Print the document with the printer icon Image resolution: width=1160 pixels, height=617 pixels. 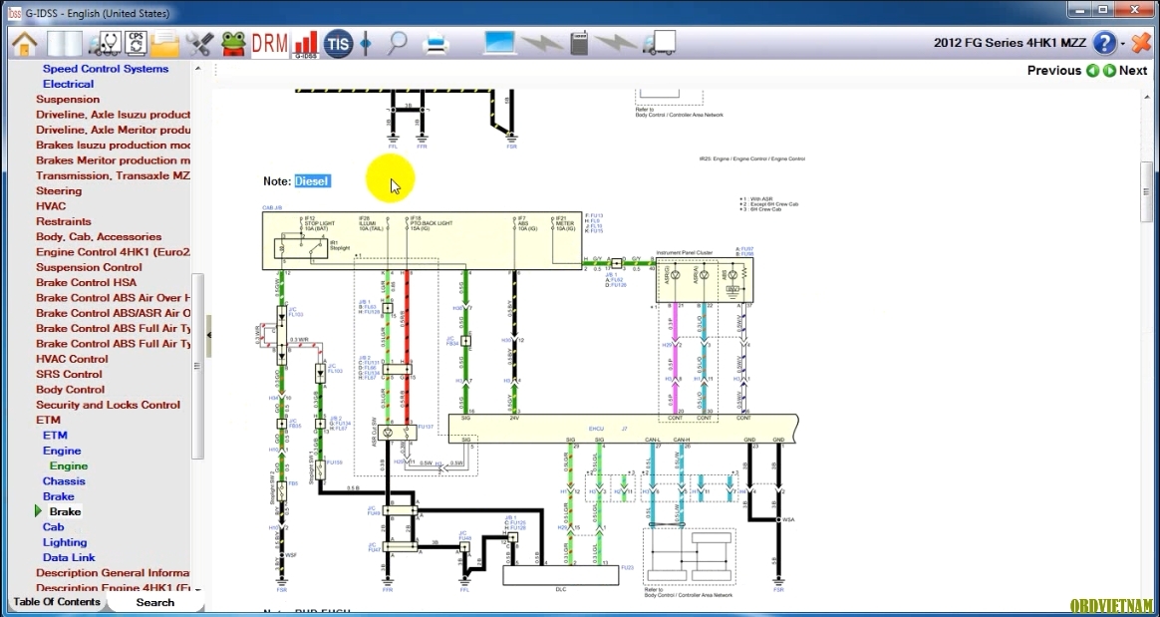pyautogui.click(x=435, y=45)
